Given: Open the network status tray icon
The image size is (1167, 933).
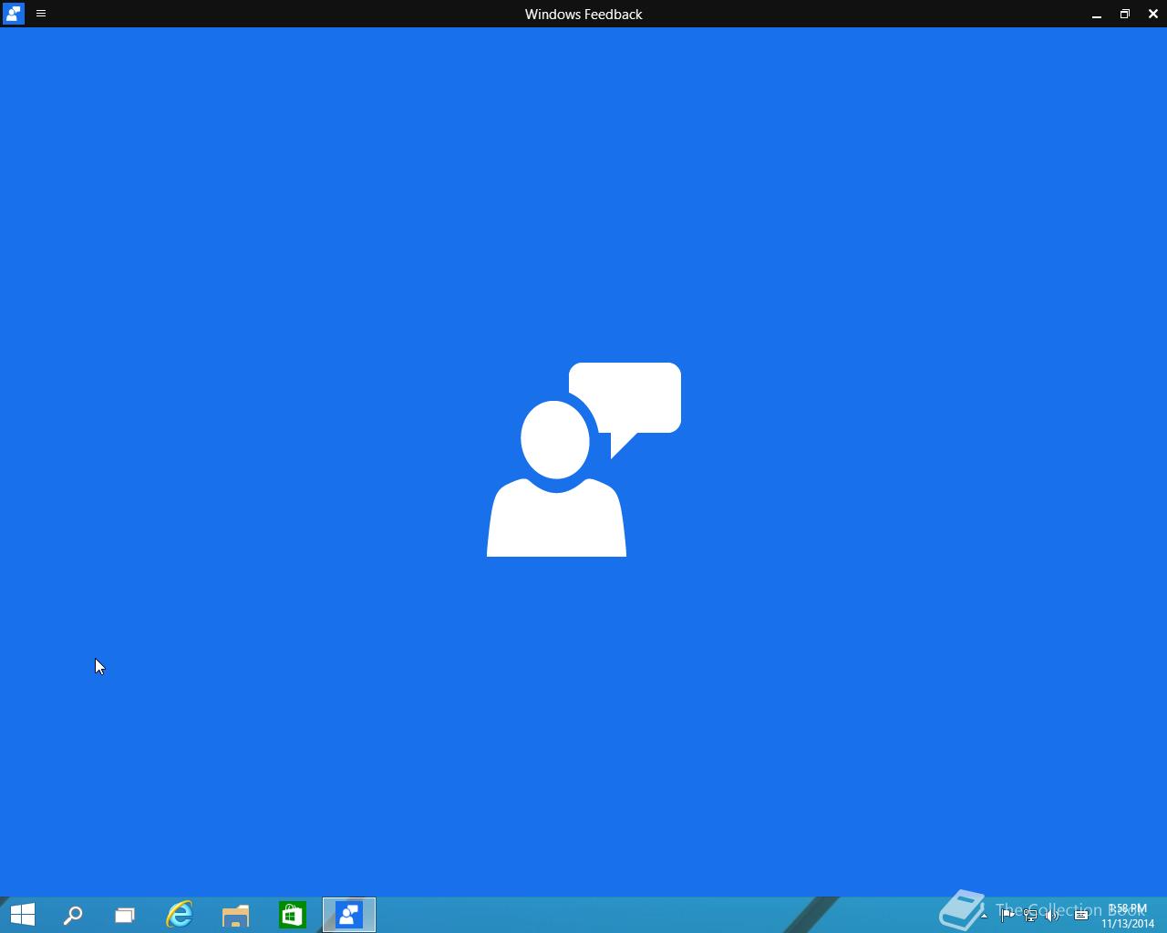Looking at the screenshot, I should (x=1030, y=915).
